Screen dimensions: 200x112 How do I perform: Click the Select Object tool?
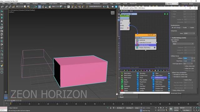point(25,7)
